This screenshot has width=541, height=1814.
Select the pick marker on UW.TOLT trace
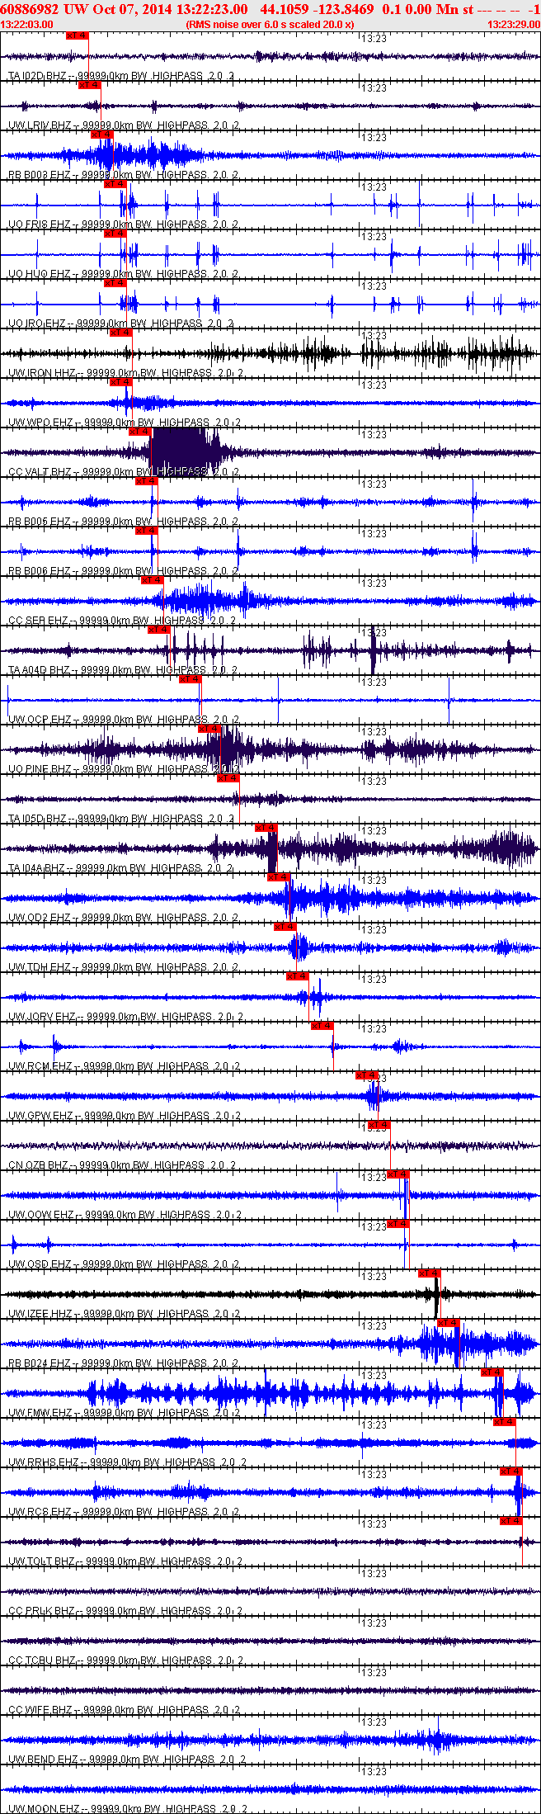tap(511, 1521)
